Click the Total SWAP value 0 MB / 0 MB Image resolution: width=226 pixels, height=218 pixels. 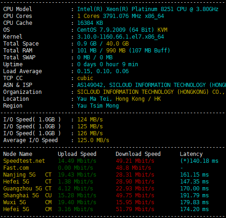pyautogui.click(x=95, y=57)
